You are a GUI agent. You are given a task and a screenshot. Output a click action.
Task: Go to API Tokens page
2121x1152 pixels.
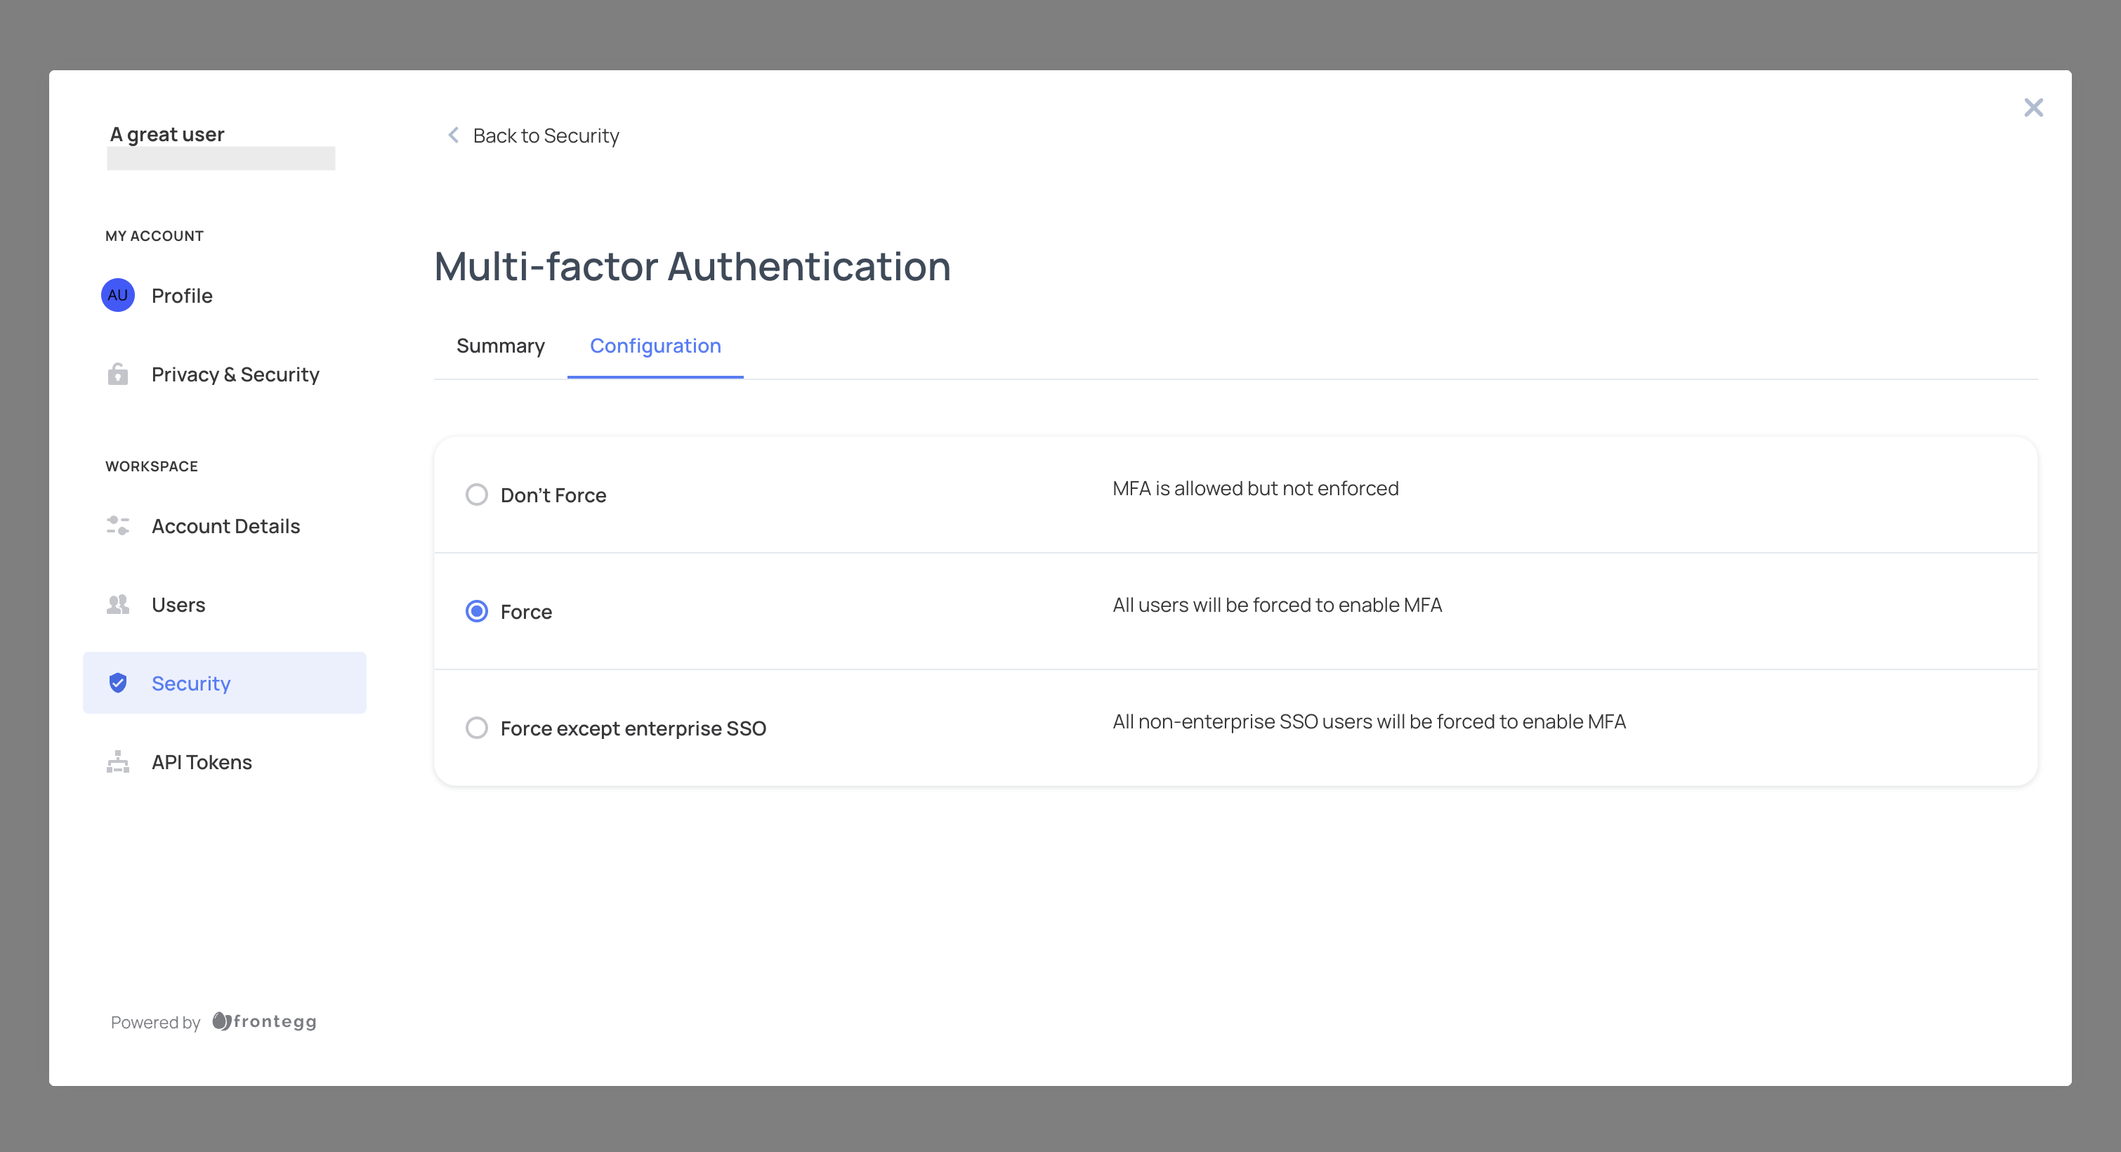coord(202,763)
